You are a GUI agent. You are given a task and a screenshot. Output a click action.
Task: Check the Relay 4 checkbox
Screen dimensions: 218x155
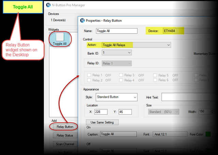121,80
